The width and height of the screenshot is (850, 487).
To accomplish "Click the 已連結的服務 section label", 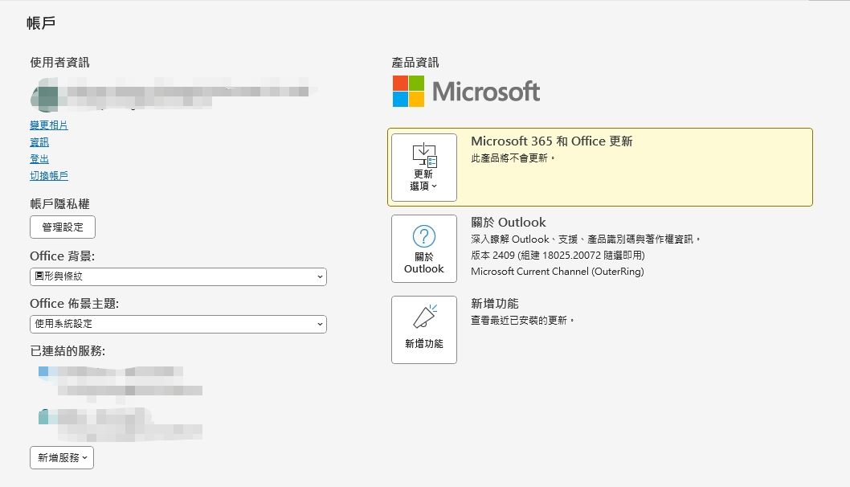I will tap(67, 351).
